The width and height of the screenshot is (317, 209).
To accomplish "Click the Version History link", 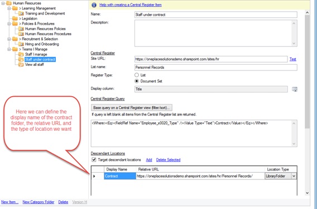I will click(x=80, y=202).
